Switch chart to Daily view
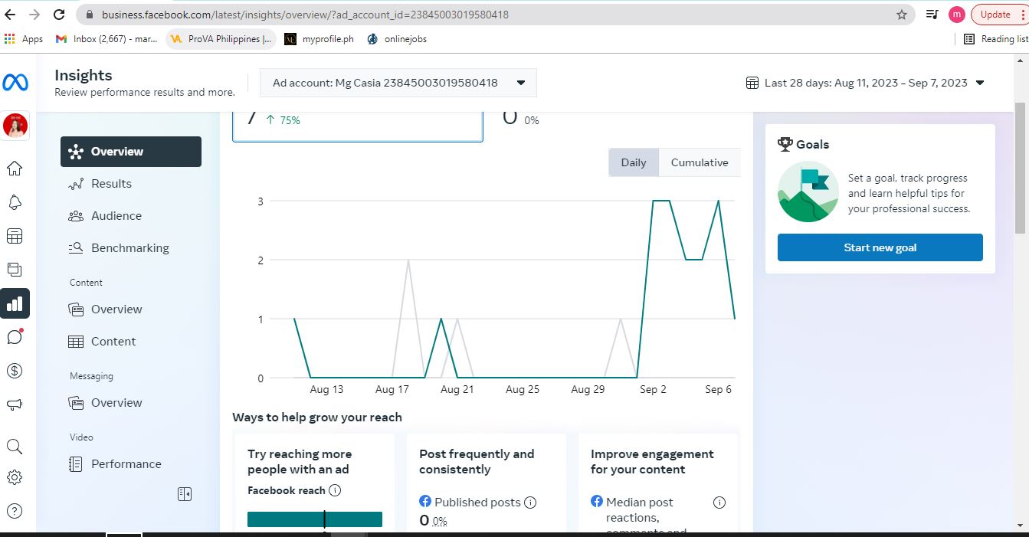Image resolution: width=1029 pixels, height=537 pixels. 634,162
